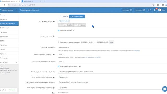167x94 pixels.
Task: Open 'Заказы' in the sidebar
Action: tap(9, 49)
